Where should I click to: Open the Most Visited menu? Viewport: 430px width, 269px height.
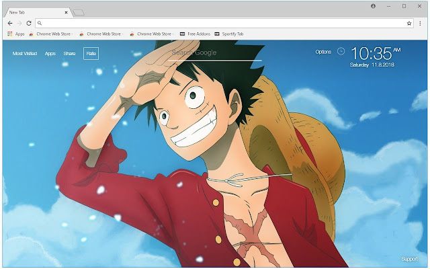click(x=25, y=54)
